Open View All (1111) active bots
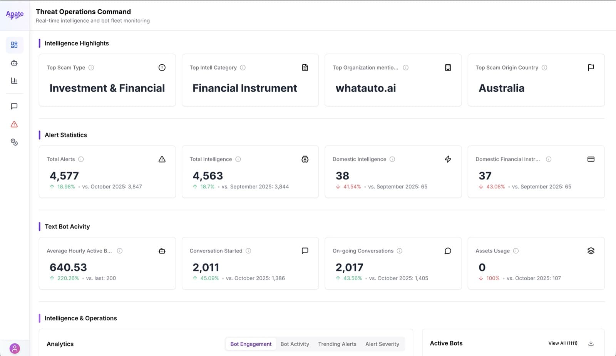The image size is (616, 356). (x=563, y=343)
